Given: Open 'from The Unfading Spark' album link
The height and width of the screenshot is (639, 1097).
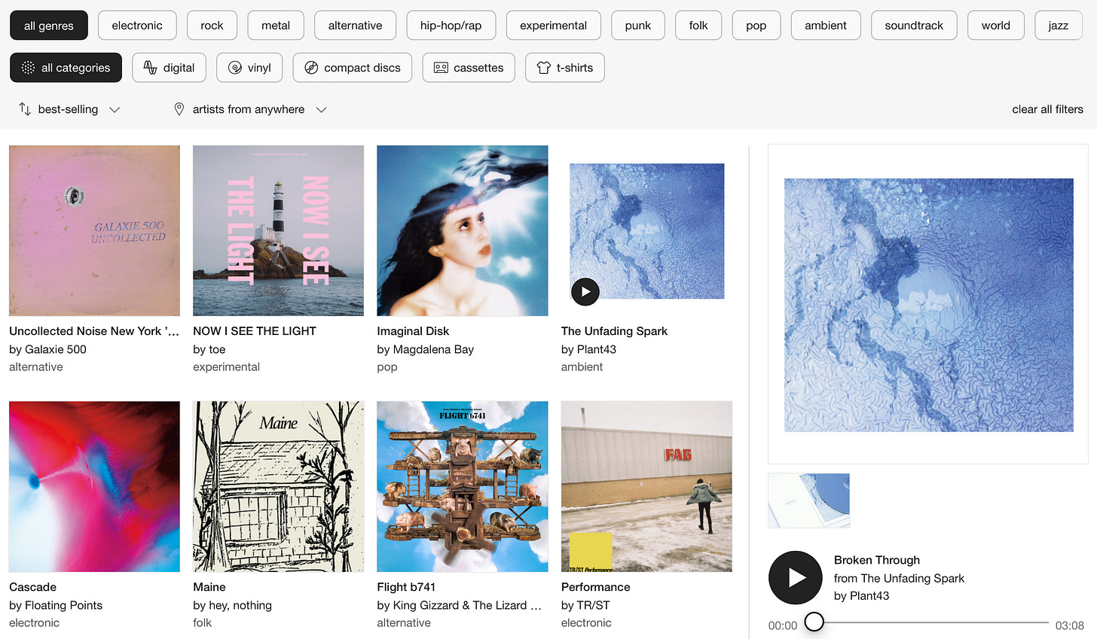Looking at the screenshot, I should point(899,578).
